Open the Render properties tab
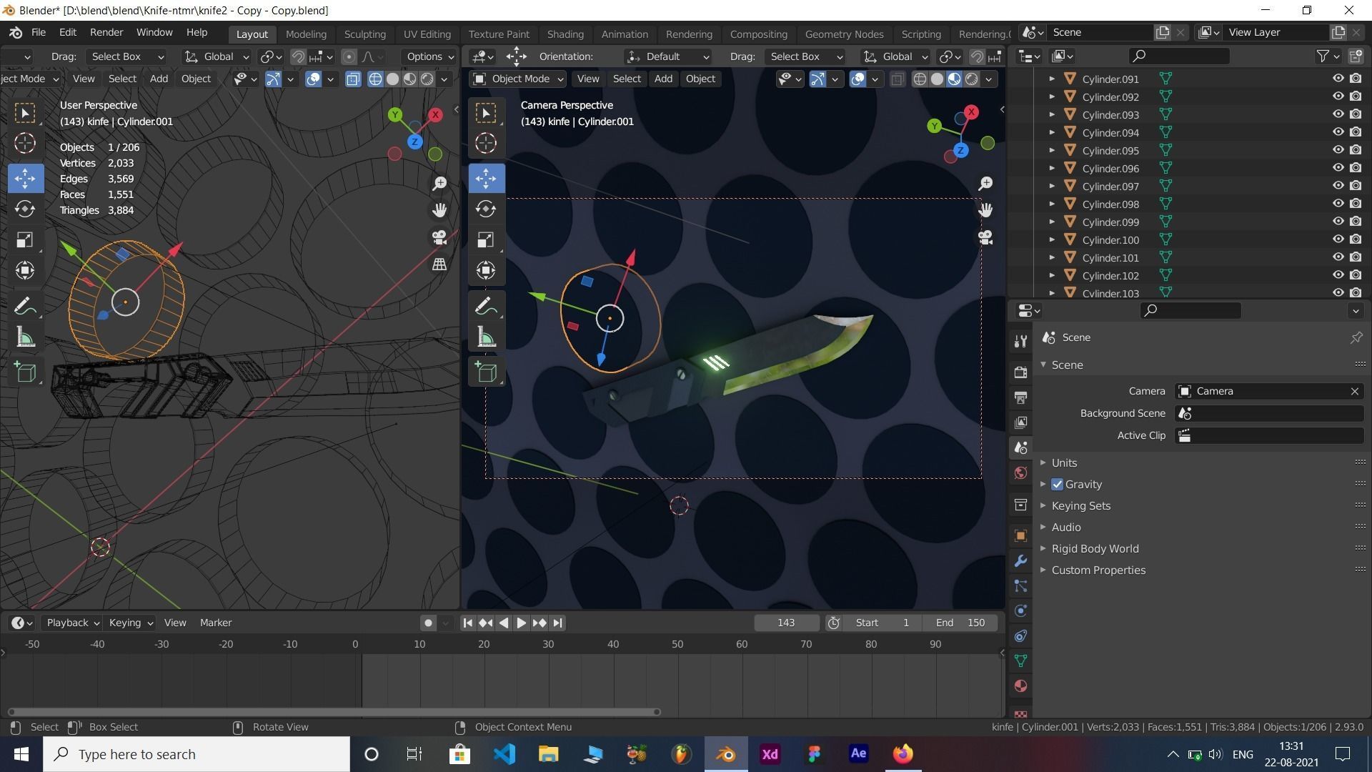1372x772 pixels. [1020, 372]
